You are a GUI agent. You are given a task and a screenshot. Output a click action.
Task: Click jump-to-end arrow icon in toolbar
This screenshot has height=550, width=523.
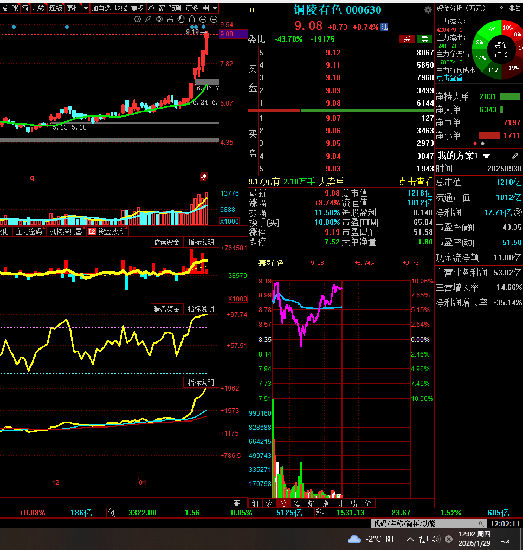point(206,8)
